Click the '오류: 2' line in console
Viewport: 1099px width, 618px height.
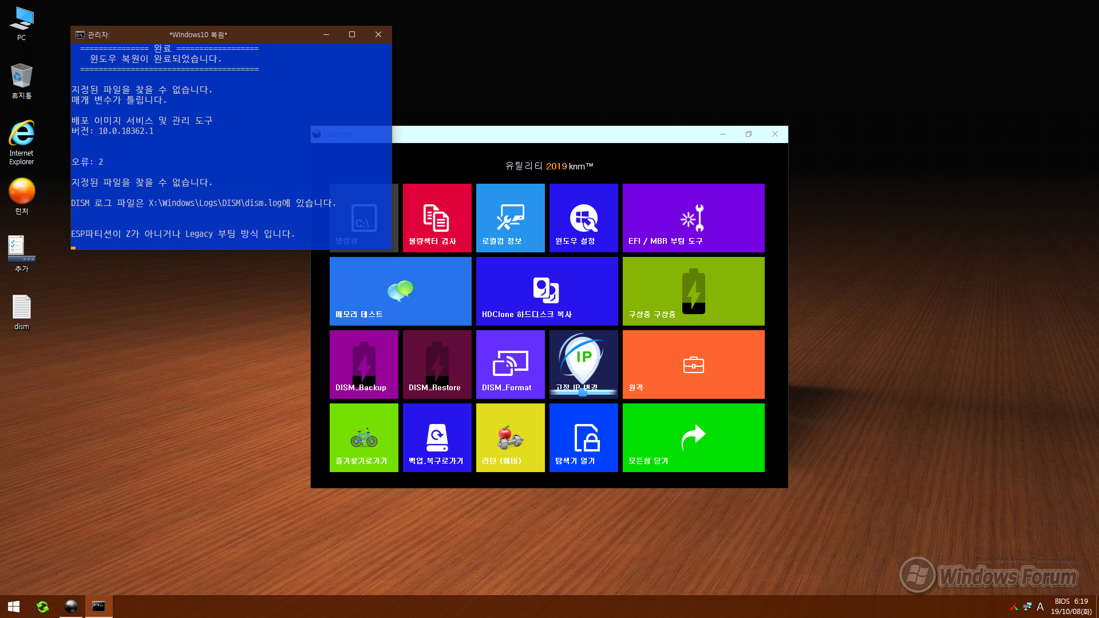tap(87, 162)
